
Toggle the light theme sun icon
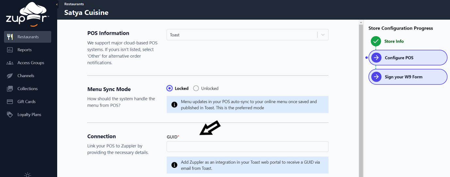[28, 175]
